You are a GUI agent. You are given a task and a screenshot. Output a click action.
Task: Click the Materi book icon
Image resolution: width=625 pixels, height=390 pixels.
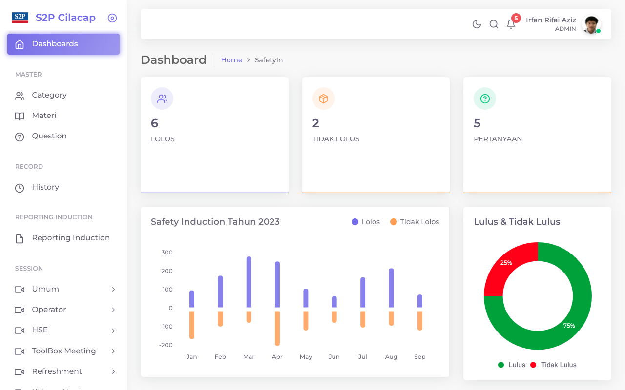coord(20,116)
